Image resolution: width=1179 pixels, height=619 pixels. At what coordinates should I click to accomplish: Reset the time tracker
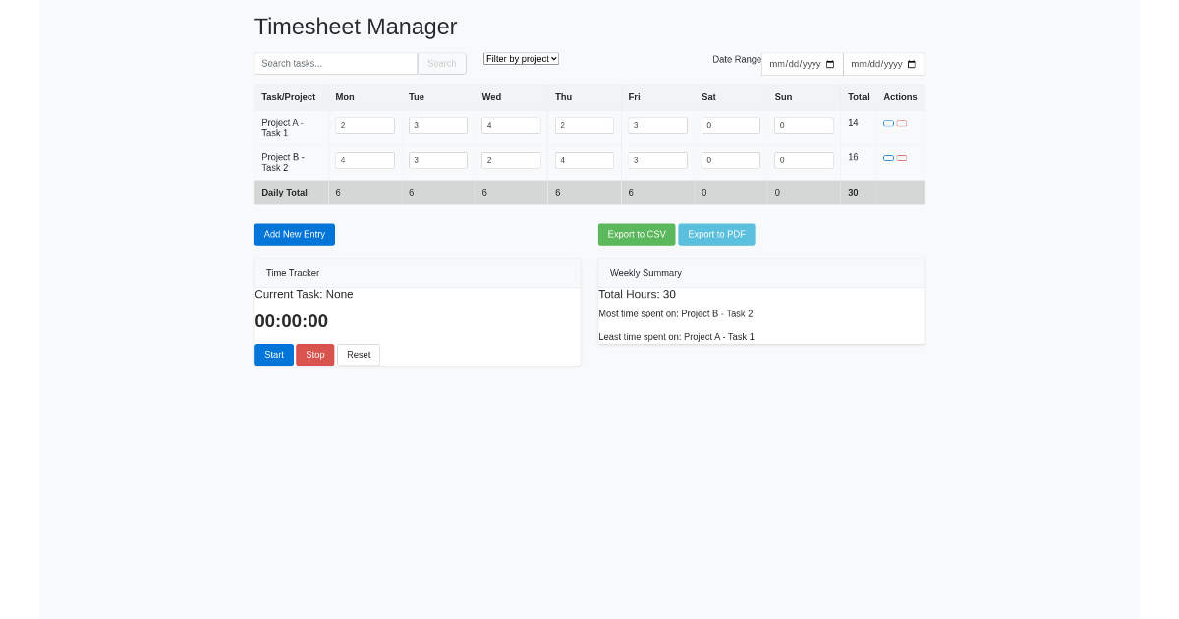point(358,355)
